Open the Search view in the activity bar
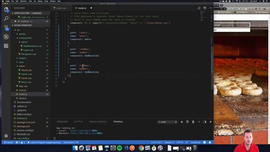The image size is (270, 152). point(6,18)
